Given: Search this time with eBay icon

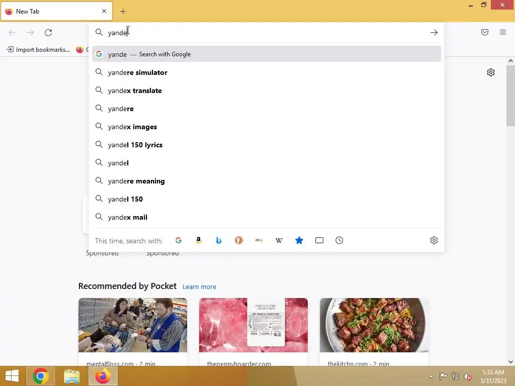Looking at the screenshot, I should [x=259, y=240].
